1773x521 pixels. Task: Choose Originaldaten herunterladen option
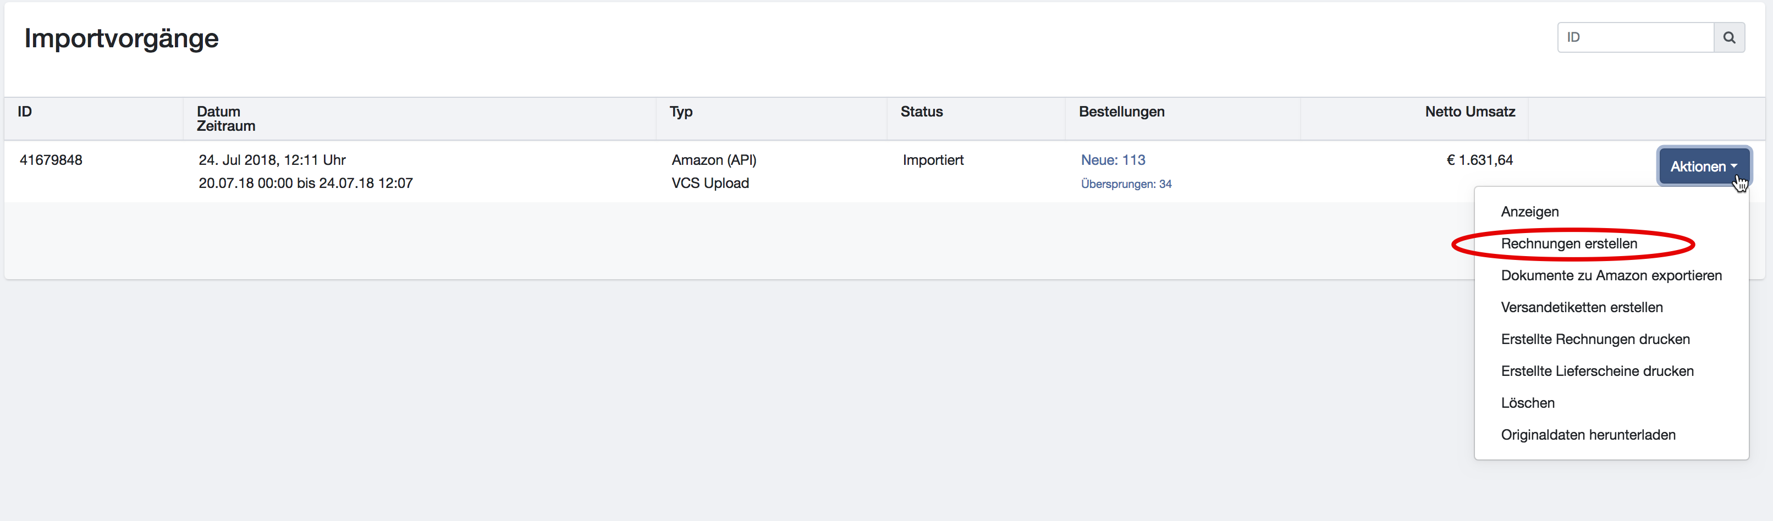coord(1588,435)
